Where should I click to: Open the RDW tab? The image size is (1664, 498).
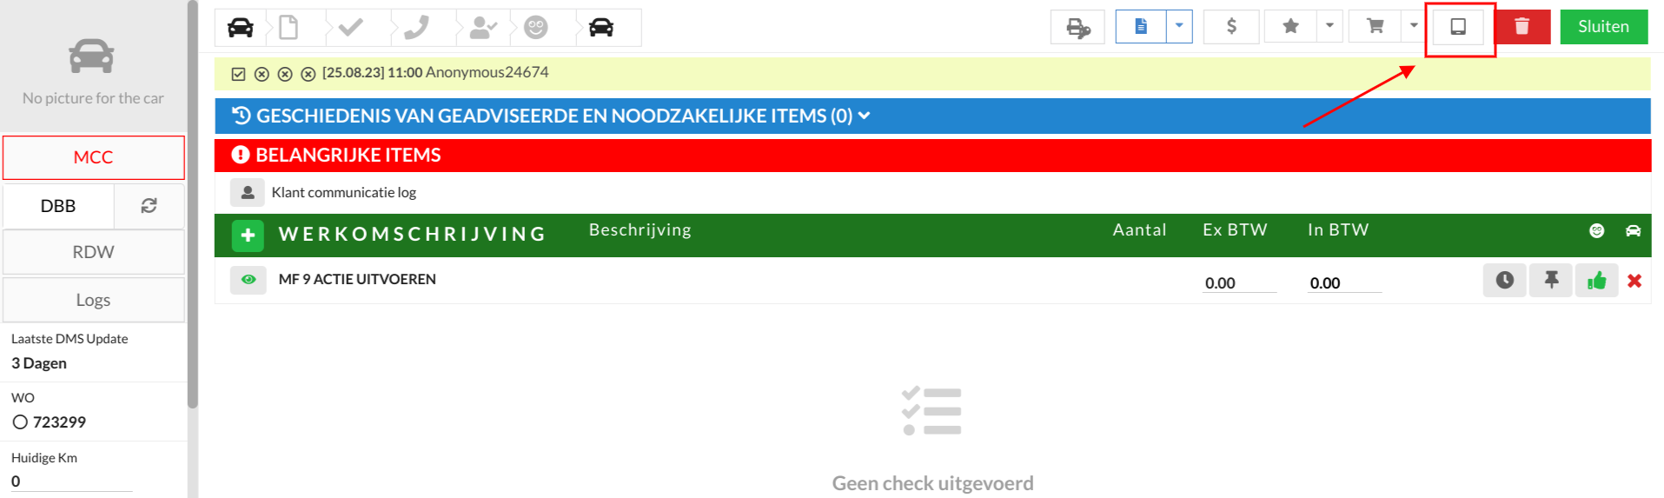click(x=94, y=252)
